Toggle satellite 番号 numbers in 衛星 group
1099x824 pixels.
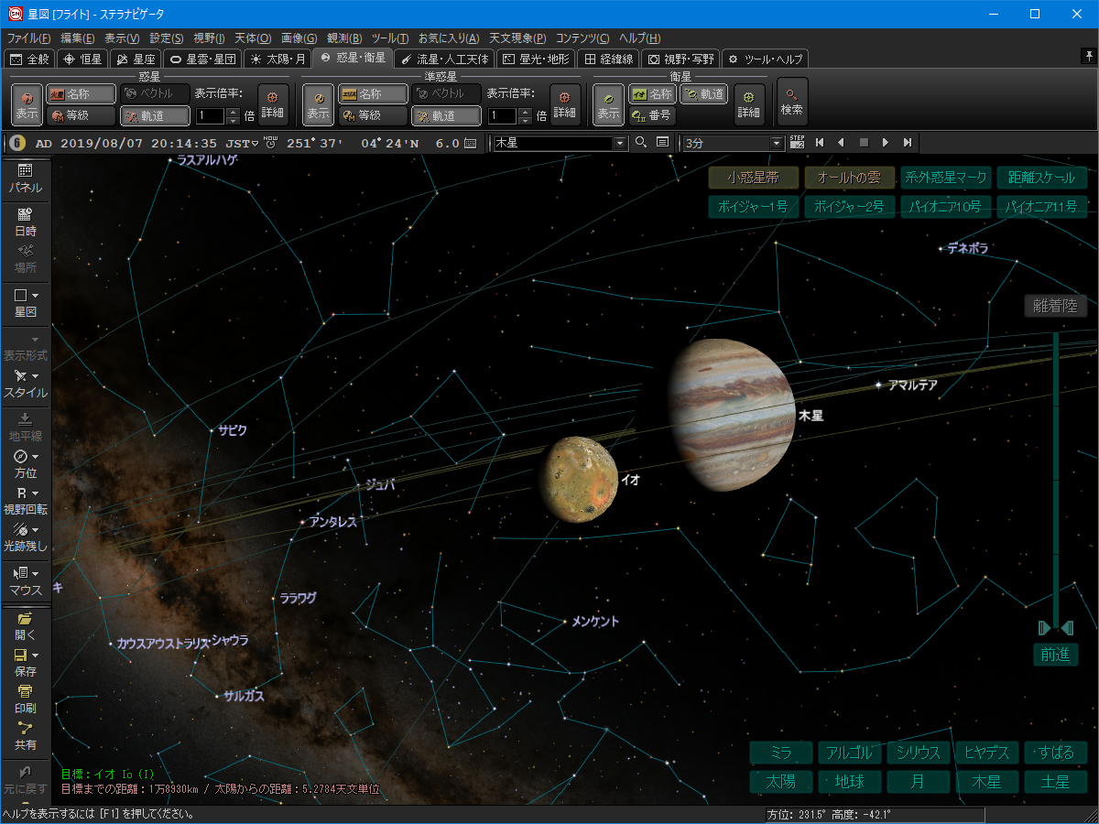(x=652, y=115)
